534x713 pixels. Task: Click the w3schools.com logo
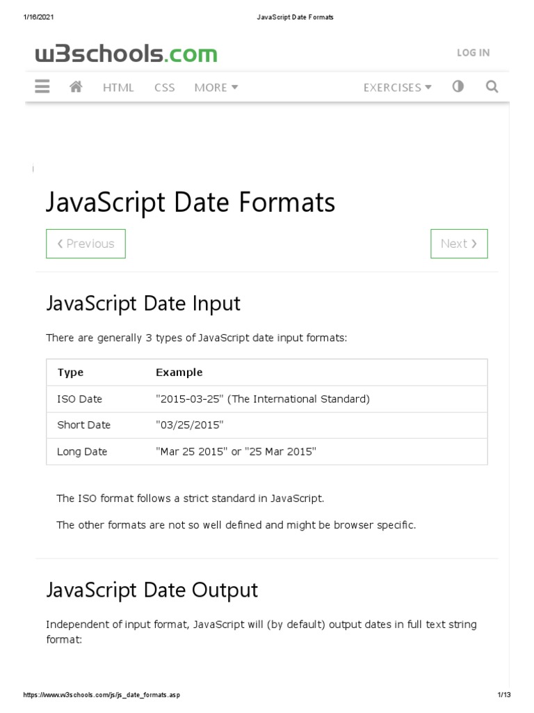tap(126, 53)
